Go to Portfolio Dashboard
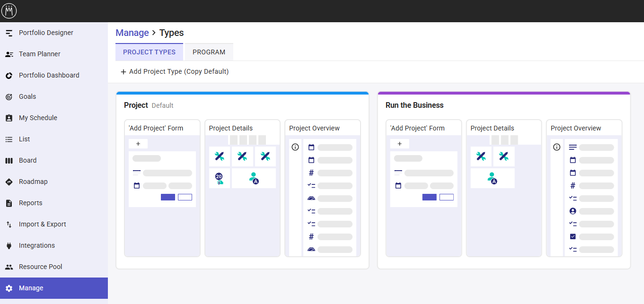 click(x=49, y=75)
